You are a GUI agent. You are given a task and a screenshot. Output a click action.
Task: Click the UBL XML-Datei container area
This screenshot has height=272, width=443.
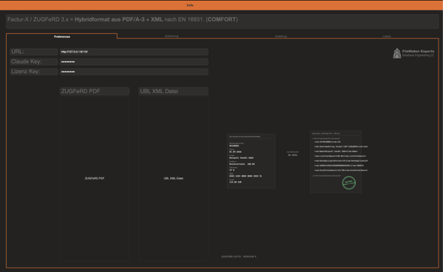174,178
